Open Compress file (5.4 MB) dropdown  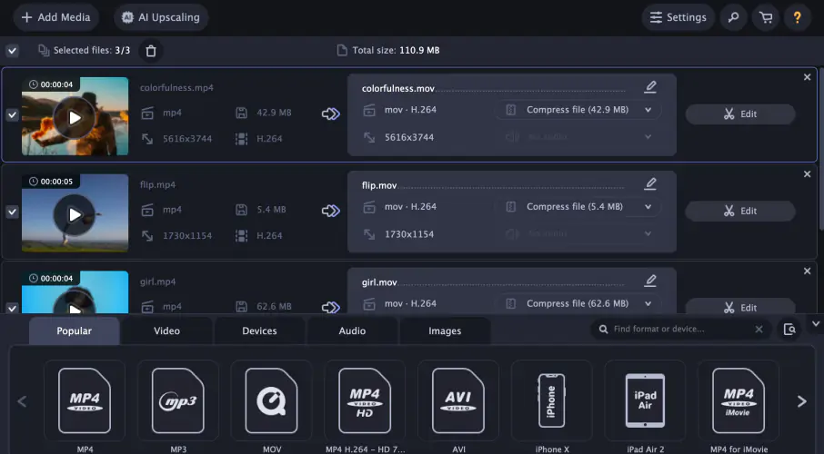click(x=577, y=207)
